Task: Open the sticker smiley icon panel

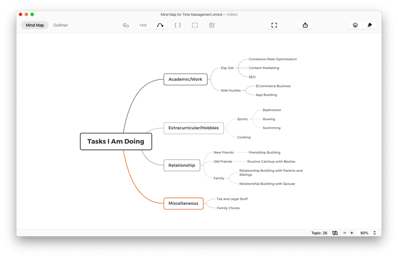Action: coord(355,25)
